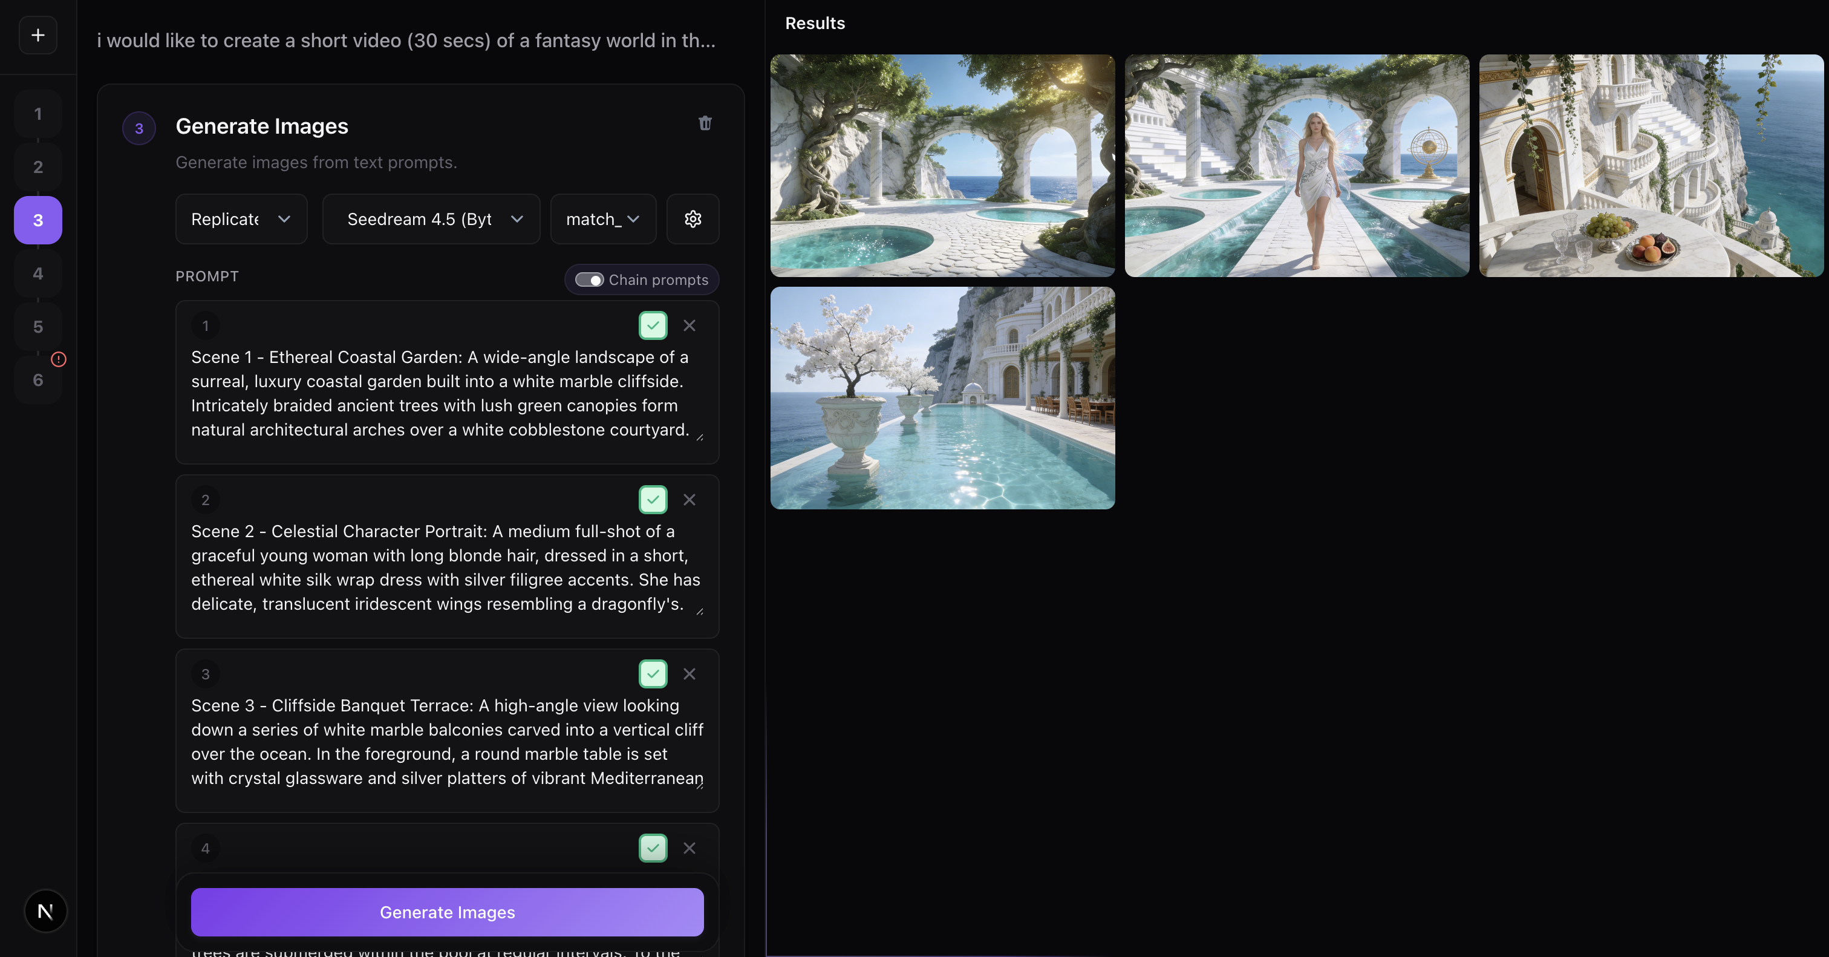1829x957 pixels.
Task: Open the Replicate provider dropdown
Action: pos(241,218)
